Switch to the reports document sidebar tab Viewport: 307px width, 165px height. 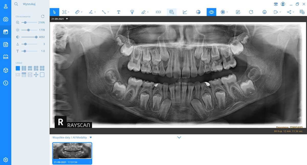[6, 45]
